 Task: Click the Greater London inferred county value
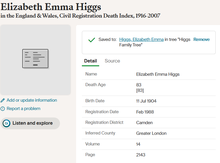point(151,133)
